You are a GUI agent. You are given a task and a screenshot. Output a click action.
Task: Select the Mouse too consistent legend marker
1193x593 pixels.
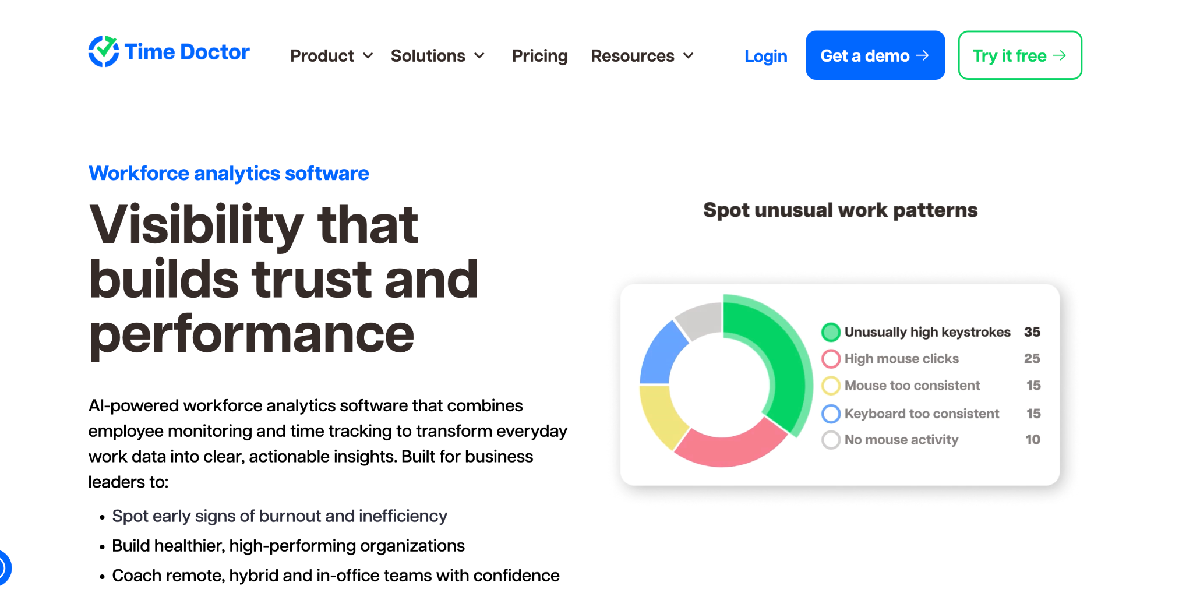coord(831,386)
